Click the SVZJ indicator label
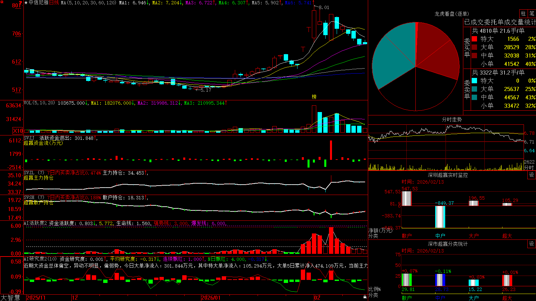 [x=29, y=138]
